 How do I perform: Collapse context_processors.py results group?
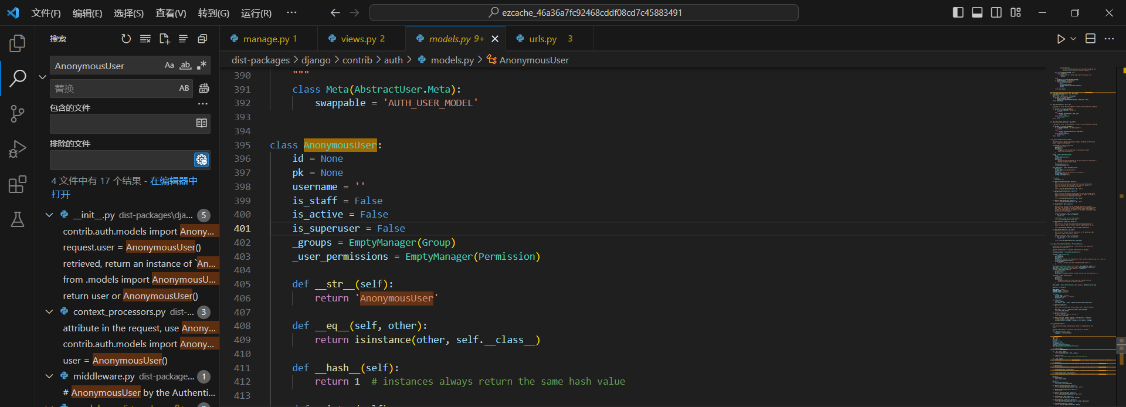tap(49, 312)
